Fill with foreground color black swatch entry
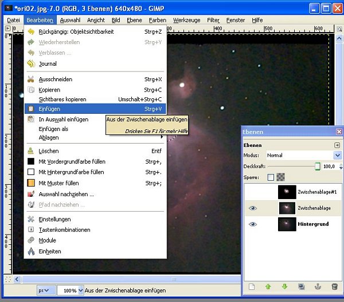 [x=31, y=161]
